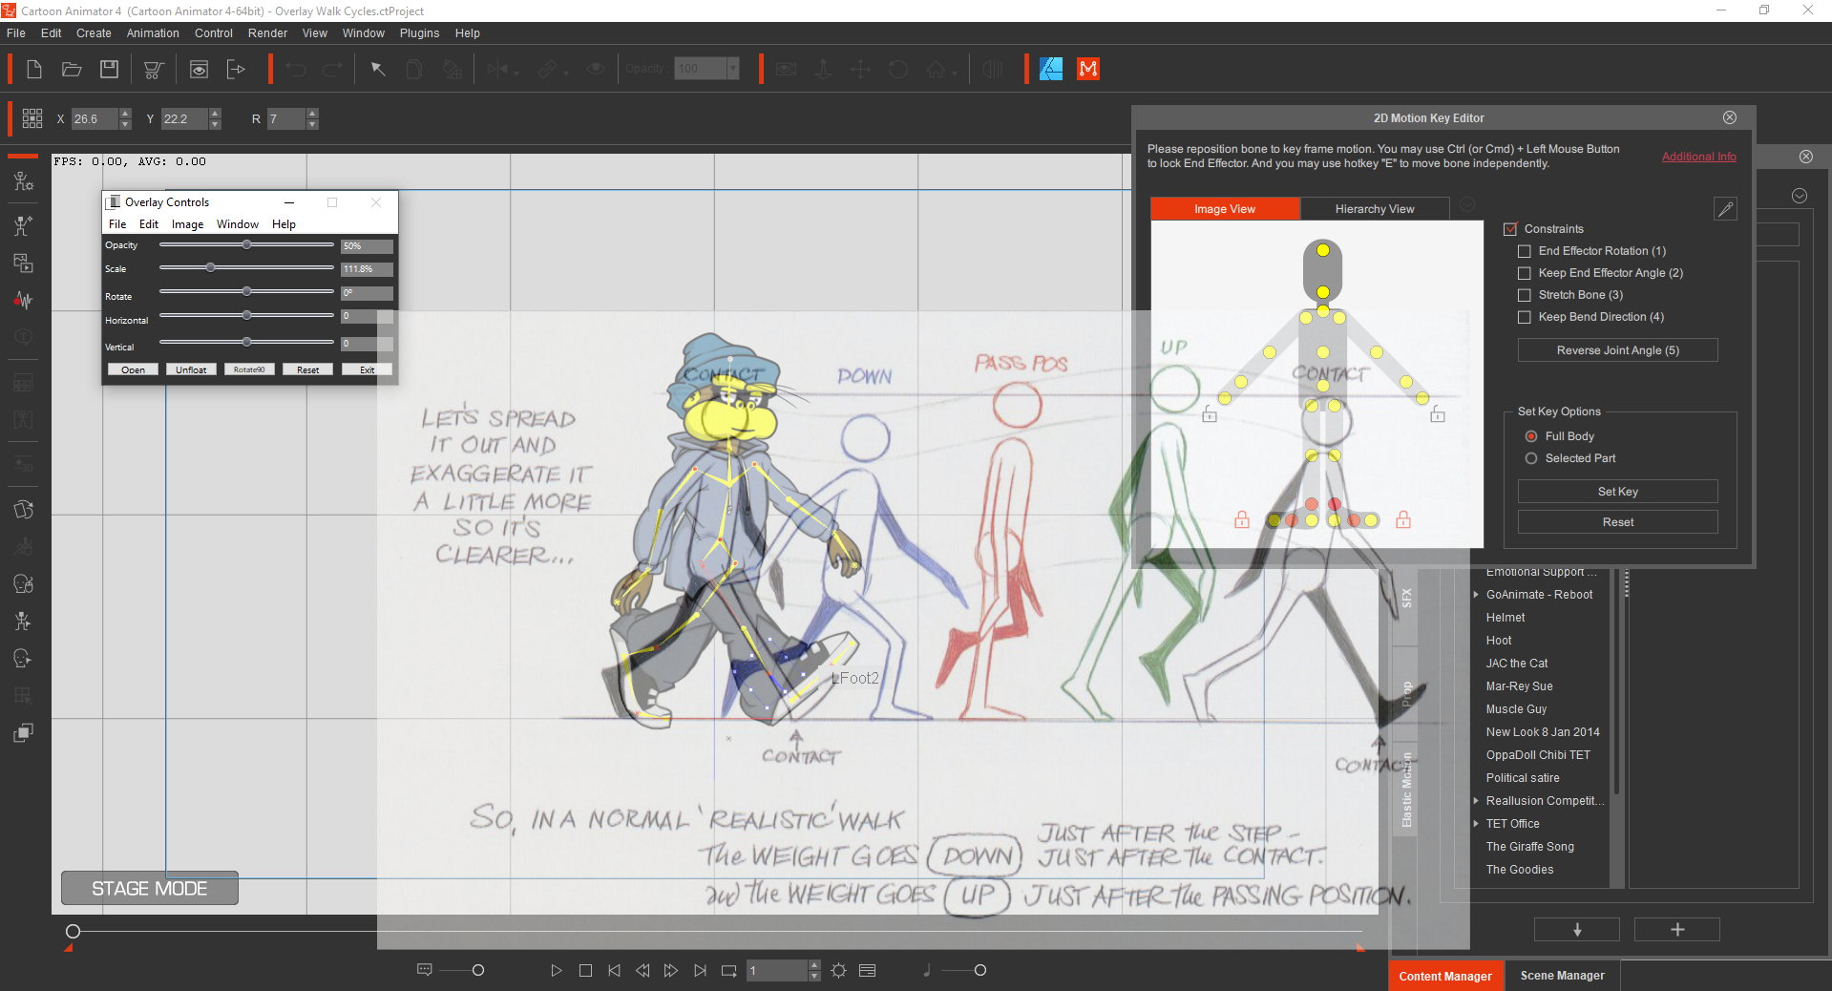Create a new project with the blank page icon
1832x991 pixels.
[34, 69]
